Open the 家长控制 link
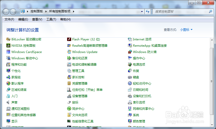Viewport: 216px width, 129px height. [x=78, y=77]
